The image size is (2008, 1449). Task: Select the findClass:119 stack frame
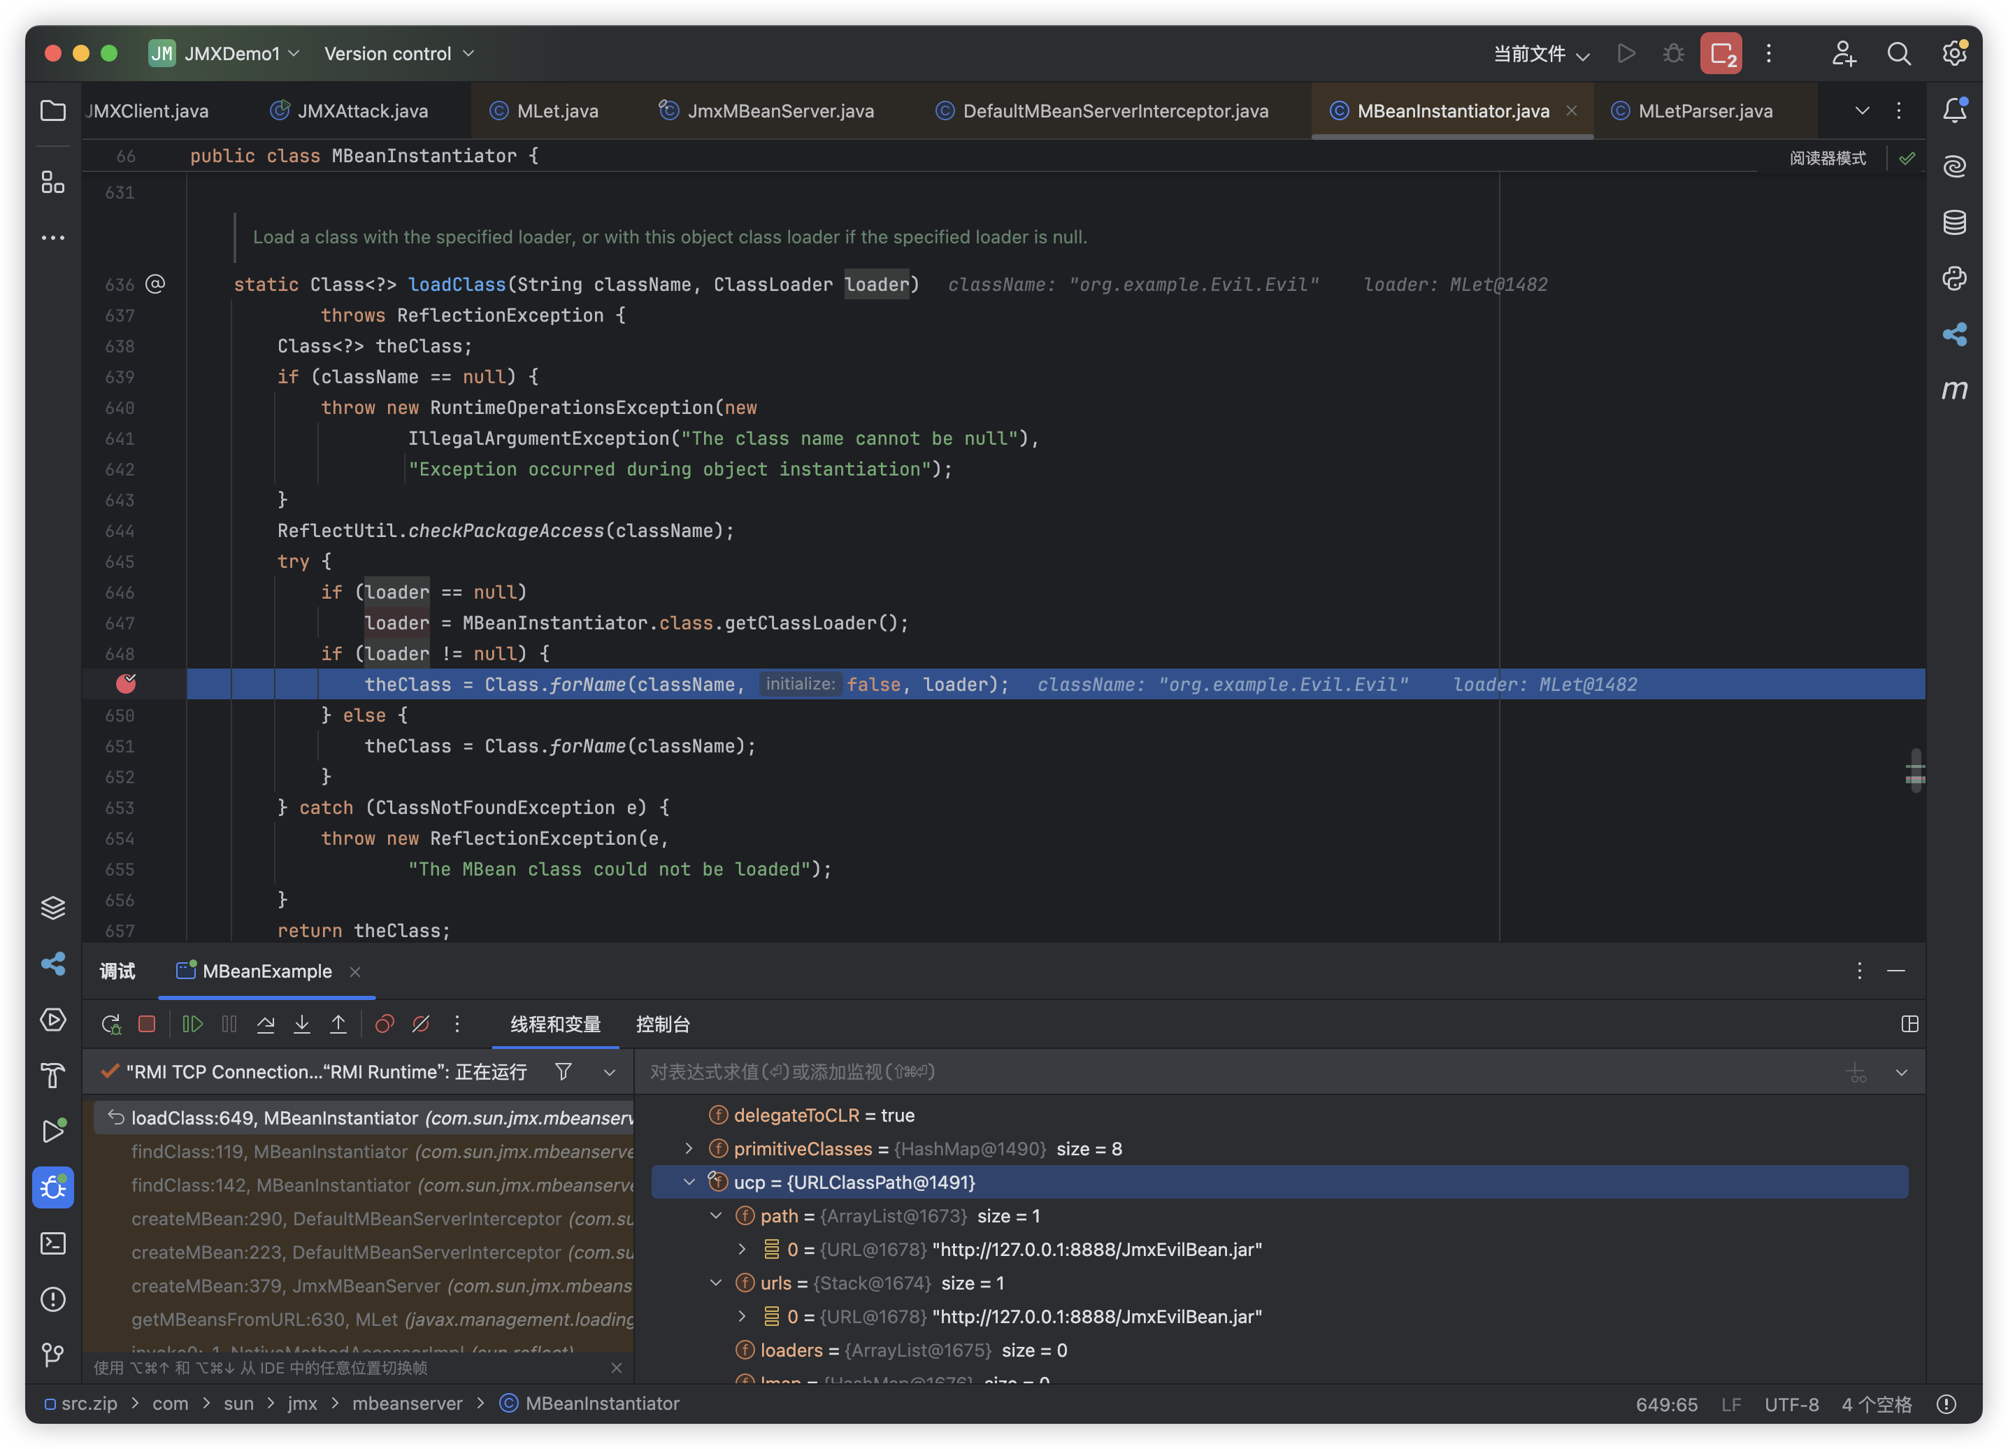click(364, 1151)
